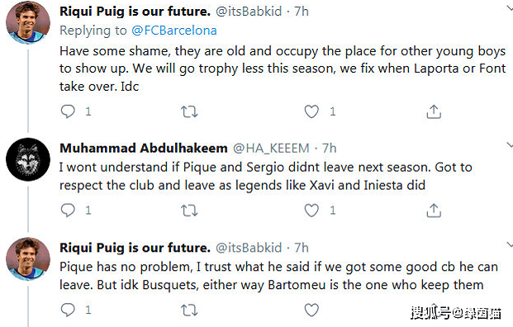Expand options chevron on last tweet
This screenshot has width=513, height=327.
pyautogui.click(x=510, y=244)
